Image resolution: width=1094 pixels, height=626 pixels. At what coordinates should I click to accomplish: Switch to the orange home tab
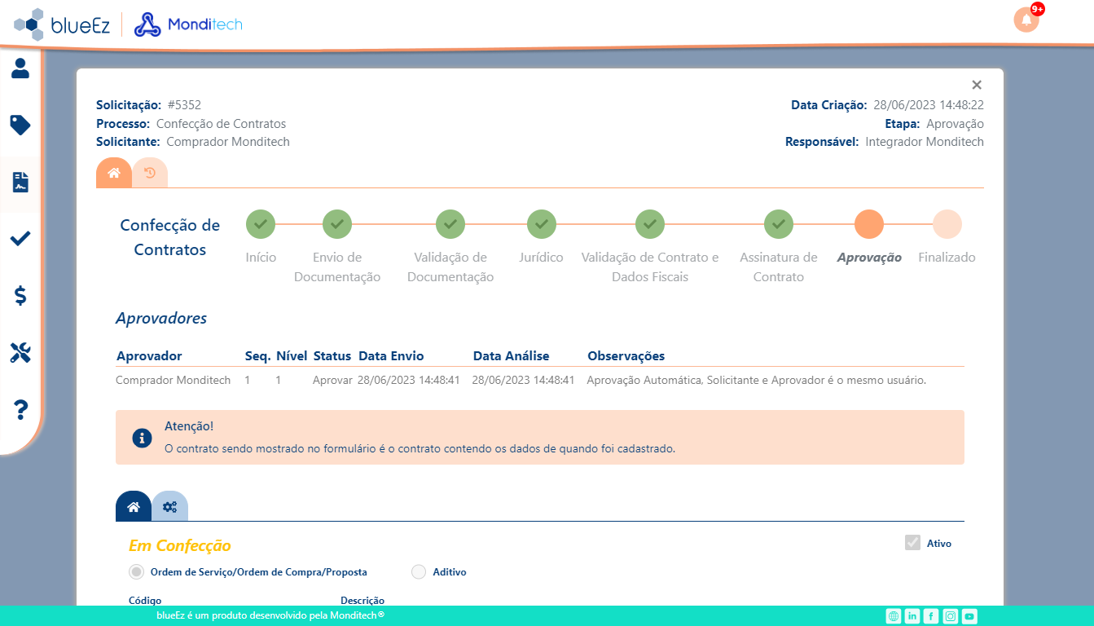[114, 173]
